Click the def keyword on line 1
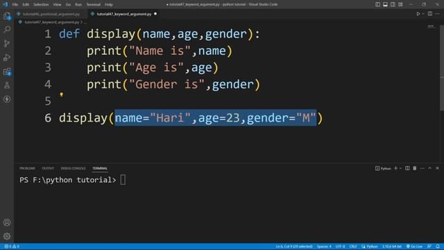 69,34
